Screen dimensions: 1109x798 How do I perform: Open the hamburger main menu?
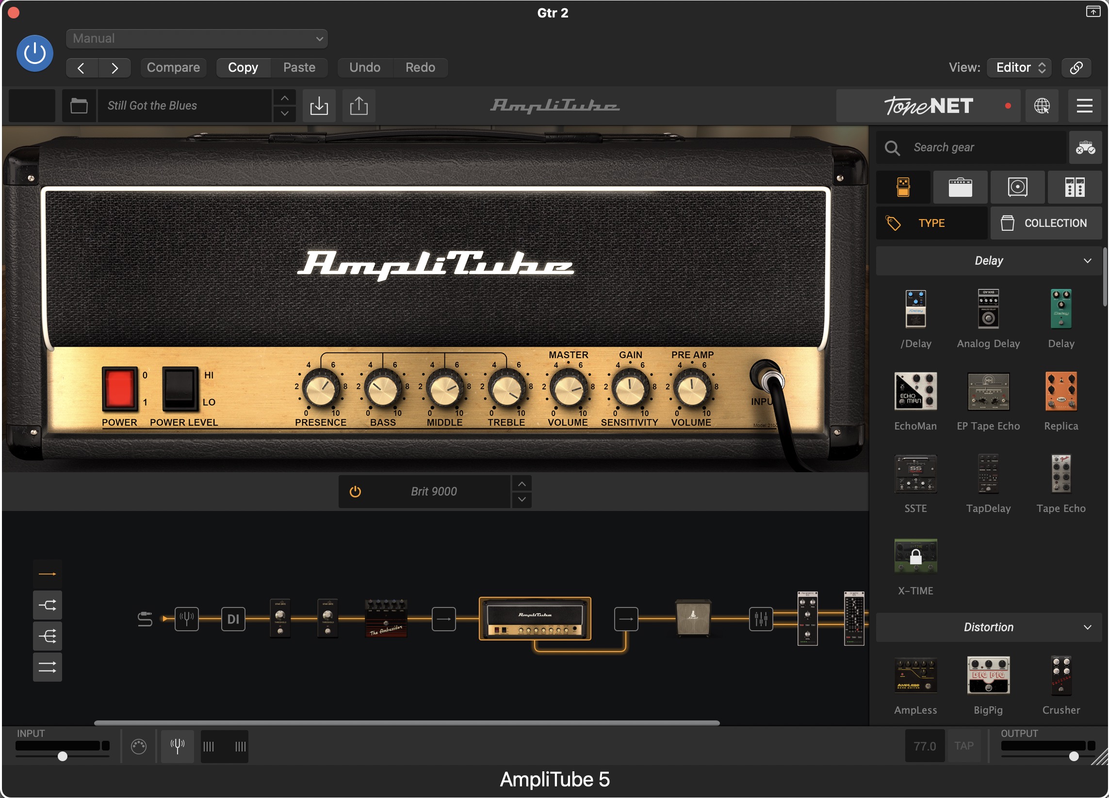(x=1085, y=106)
